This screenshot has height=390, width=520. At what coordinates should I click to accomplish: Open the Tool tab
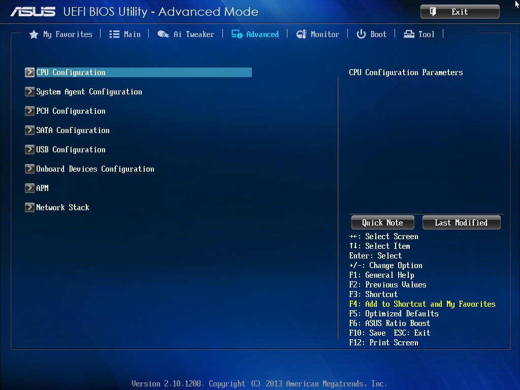[x=419, y=34]
